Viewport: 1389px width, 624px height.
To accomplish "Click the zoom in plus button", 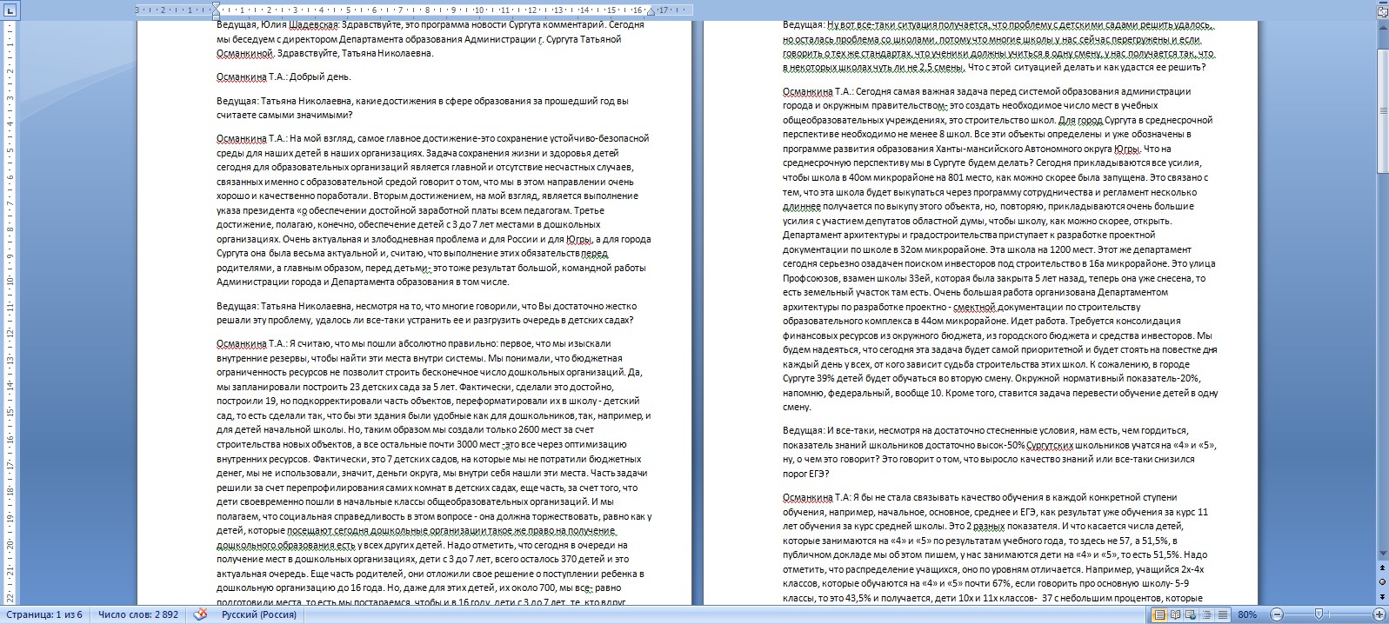I will tap(1379, 614).
